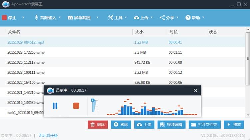This screenshot has width=250, height=140.
Task: Open the 帮助 toolbar menu
Action: click(196, 18)
